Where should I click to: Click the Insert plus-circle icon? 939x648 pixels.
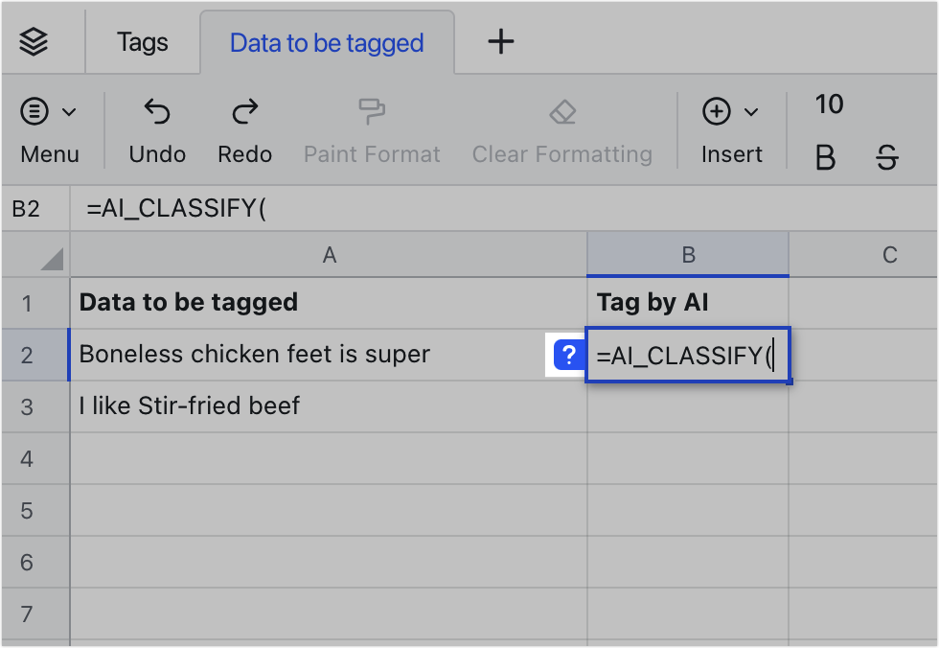pos(717,112)
